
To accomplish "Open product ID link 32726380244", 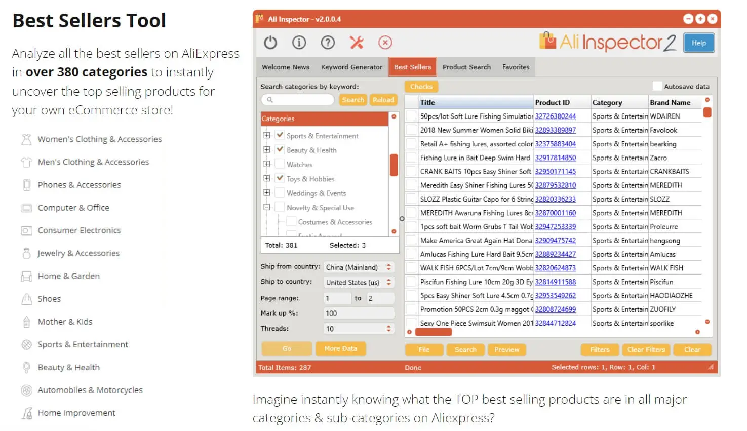I will (555, 116).
